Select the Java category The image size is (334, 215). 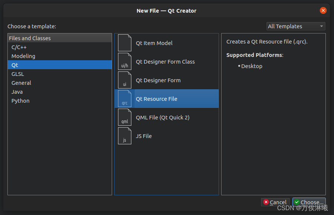point(60,92)
